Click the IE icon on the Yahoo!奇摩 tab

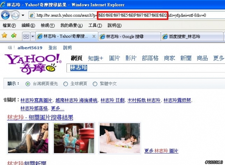pos(40,36)
